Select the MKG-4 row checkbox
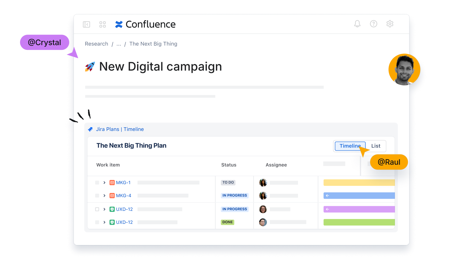Viewport: 459px width, 260px height. click(97, 195)
